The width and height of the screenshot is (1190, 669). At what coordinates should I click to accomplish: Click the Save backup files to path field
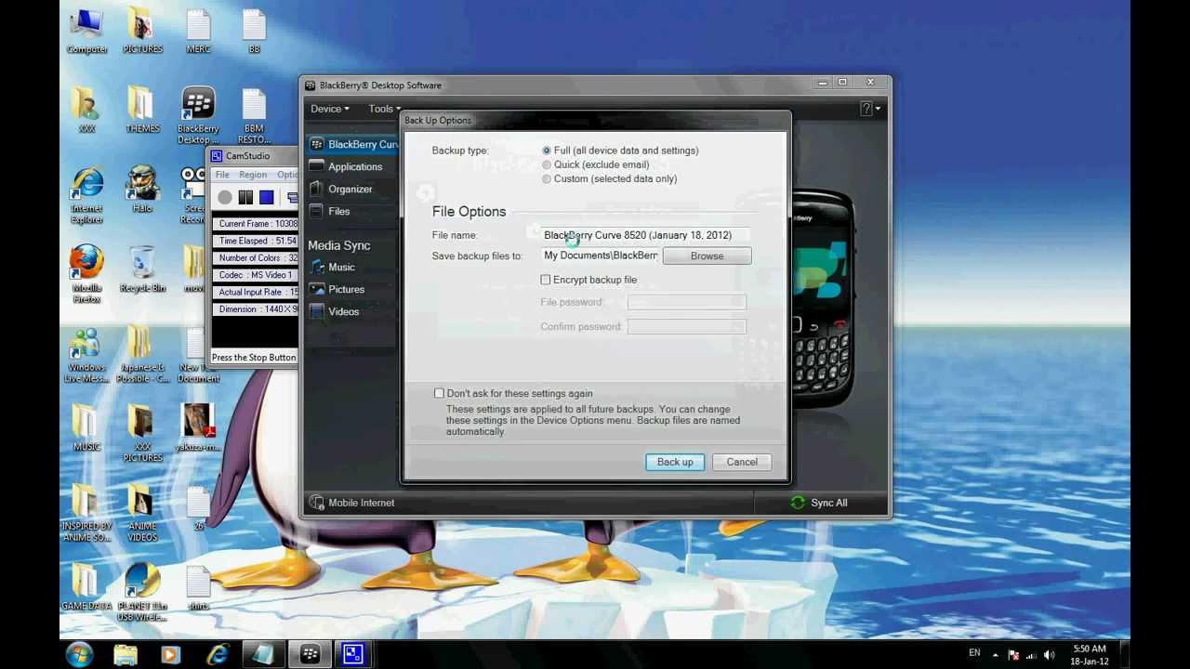coord(601,256)
